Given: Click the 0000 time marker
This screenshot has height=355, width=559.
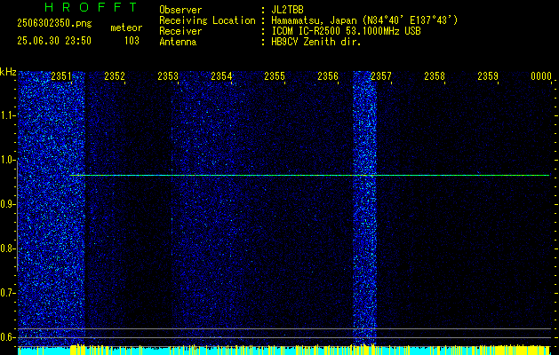Looking at the screenshot, I should click(541, 75).
